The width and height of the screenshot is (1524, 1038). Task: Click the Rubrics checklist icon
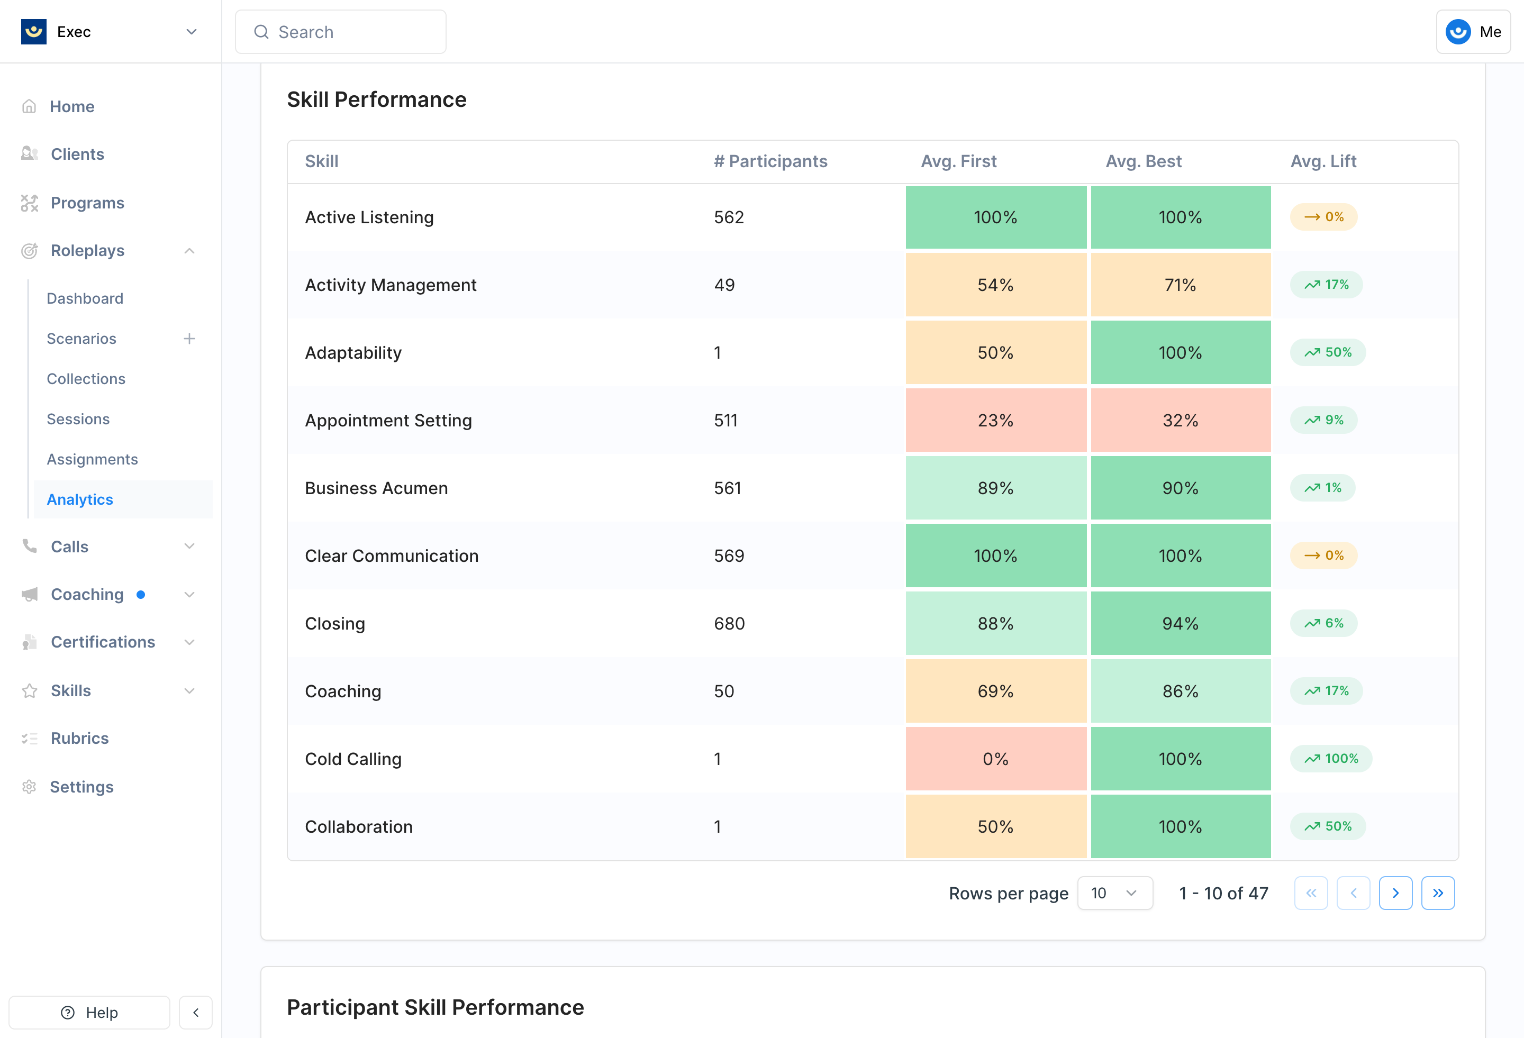[x=29, y=739]
